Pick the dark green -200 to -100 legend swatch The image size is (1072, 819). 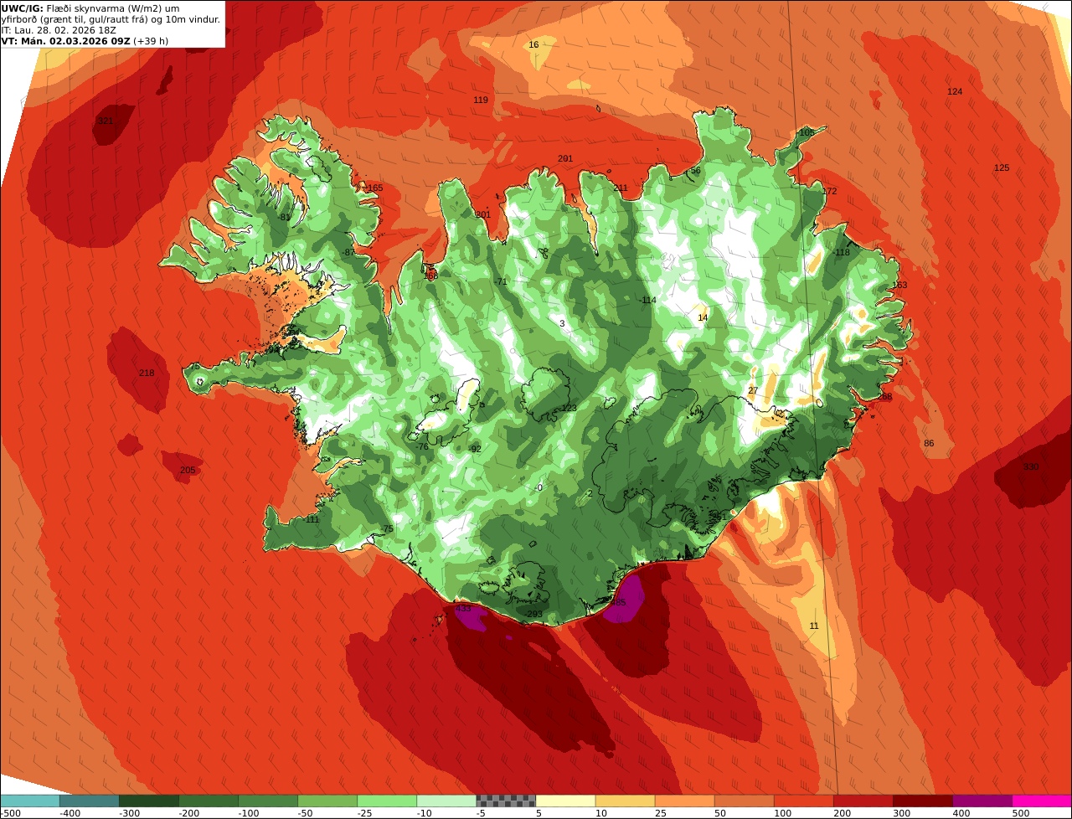pos(209,801)
